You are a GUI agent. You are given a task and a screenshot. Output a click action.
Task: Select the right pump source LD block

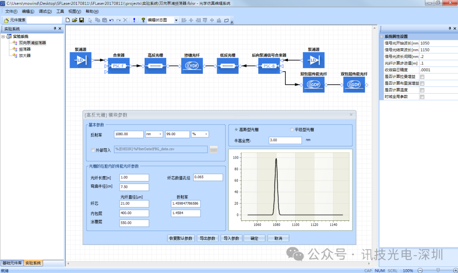(x=313, y=60)
